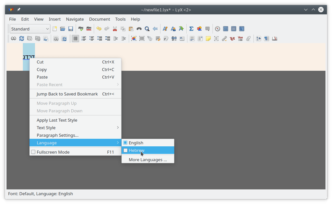The width and height of the screenshot is (332, 204).
Task: Click the hyperlink chain icon
Action: tap(224, 39)
